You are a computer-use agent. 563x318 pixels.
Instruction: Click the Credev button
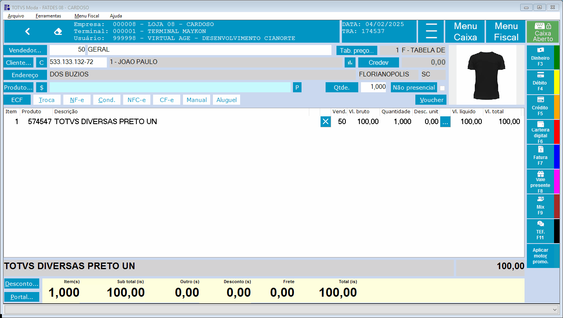(378, 62)
